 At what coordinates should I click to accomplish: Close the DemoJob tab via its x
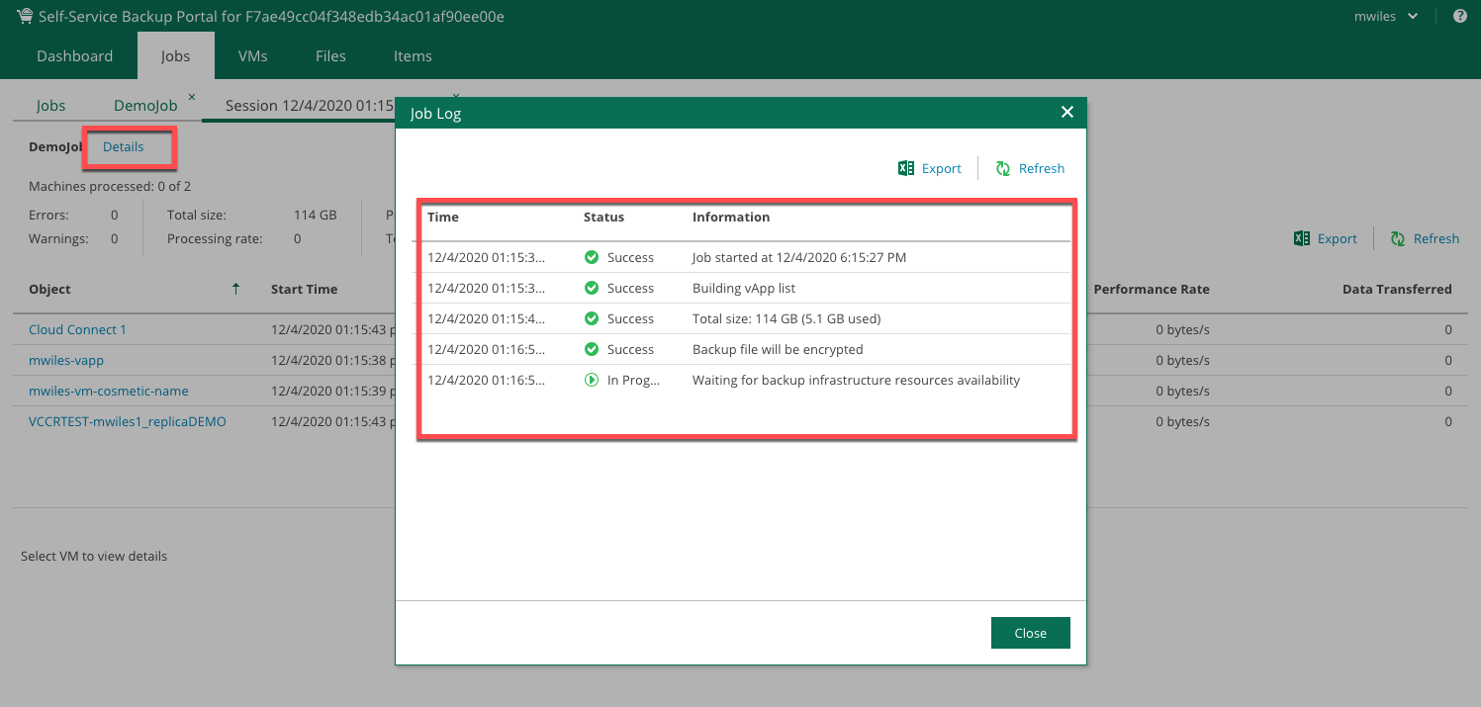tap(192, 97)
